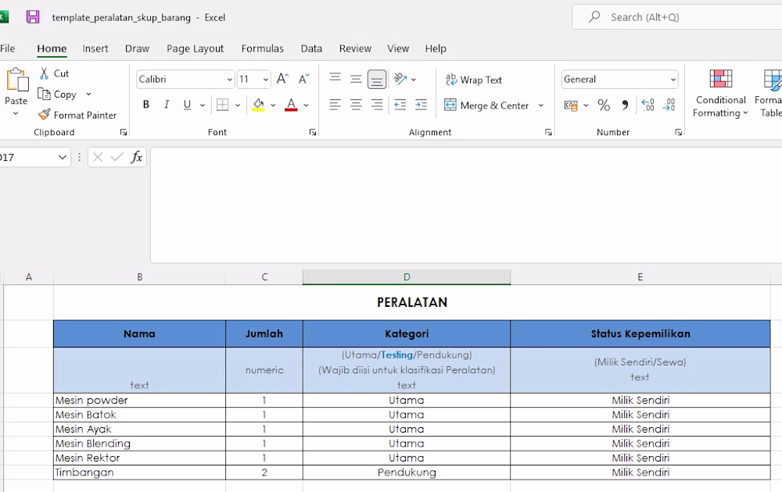Switch to Insert tab
782x492 pixels.
click(x=95, y=48)
